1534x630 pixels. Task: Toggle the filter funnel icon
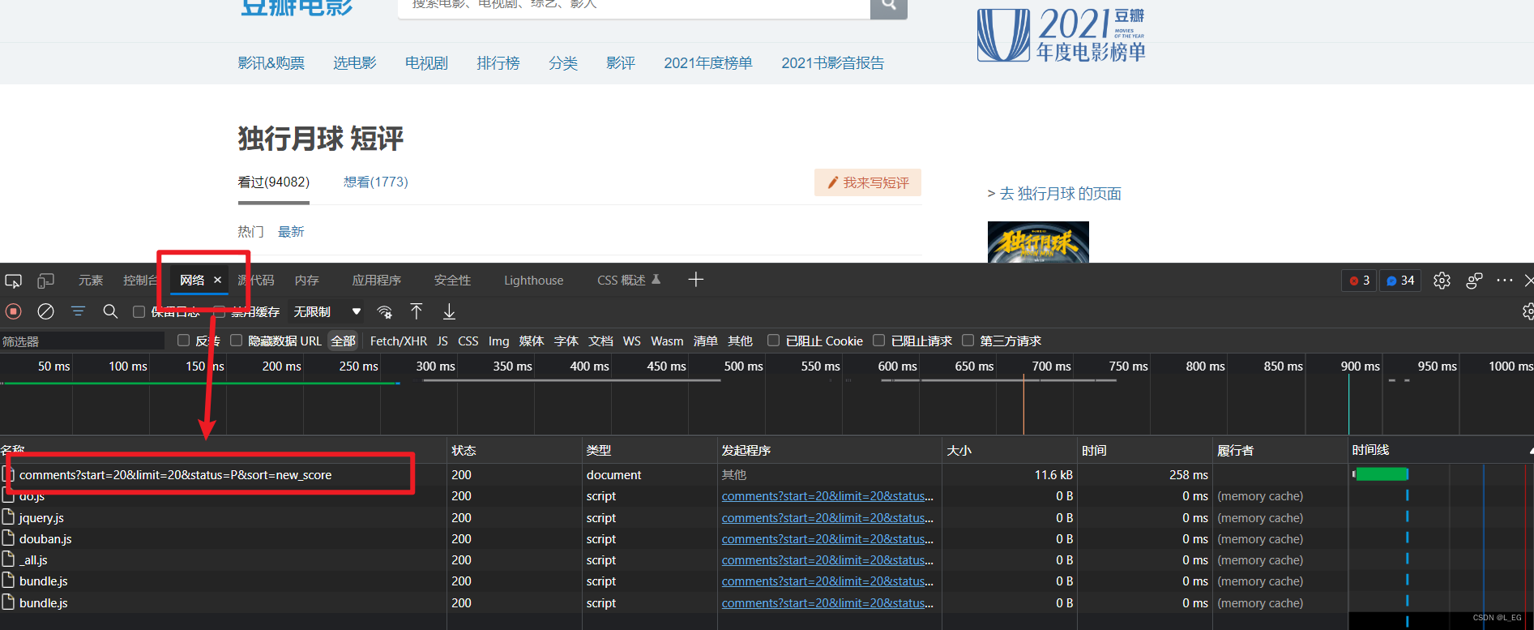pos(78,311)
